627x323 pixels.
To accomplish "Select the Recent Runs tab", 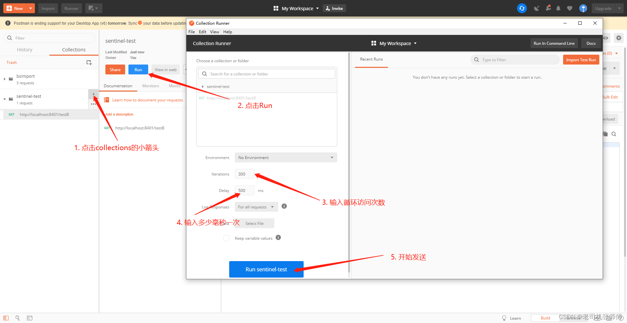I will 371,59.
